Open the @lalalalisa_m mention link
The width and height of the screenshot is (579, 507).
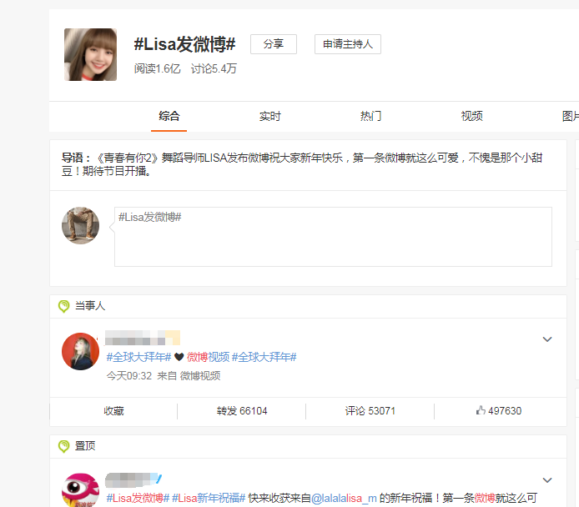(x=345, y=498)
